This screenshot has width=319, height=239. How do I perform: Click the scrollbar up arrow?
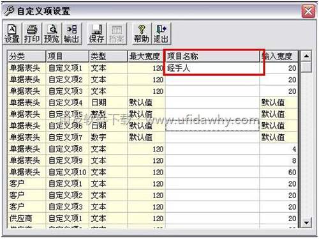pos(306,56)
